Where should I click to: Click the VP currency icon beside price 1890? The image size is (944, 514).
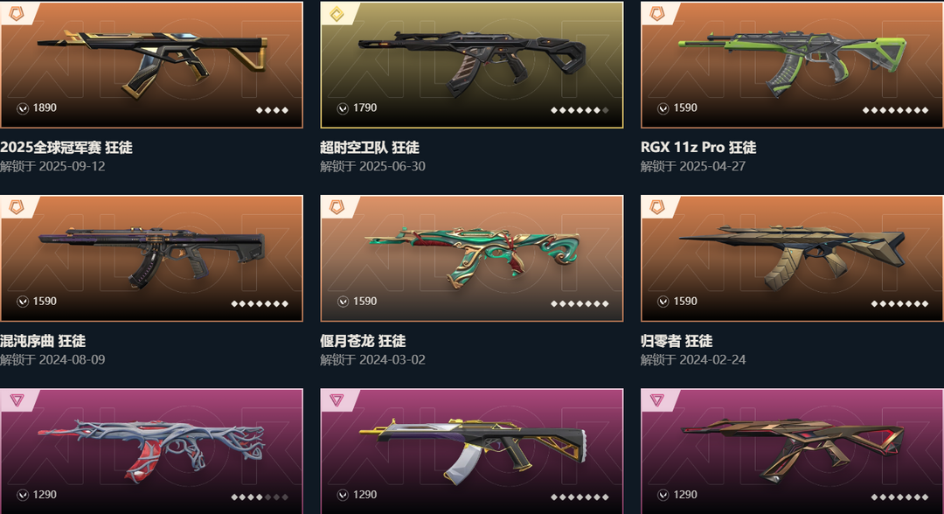tap(23, 108)
